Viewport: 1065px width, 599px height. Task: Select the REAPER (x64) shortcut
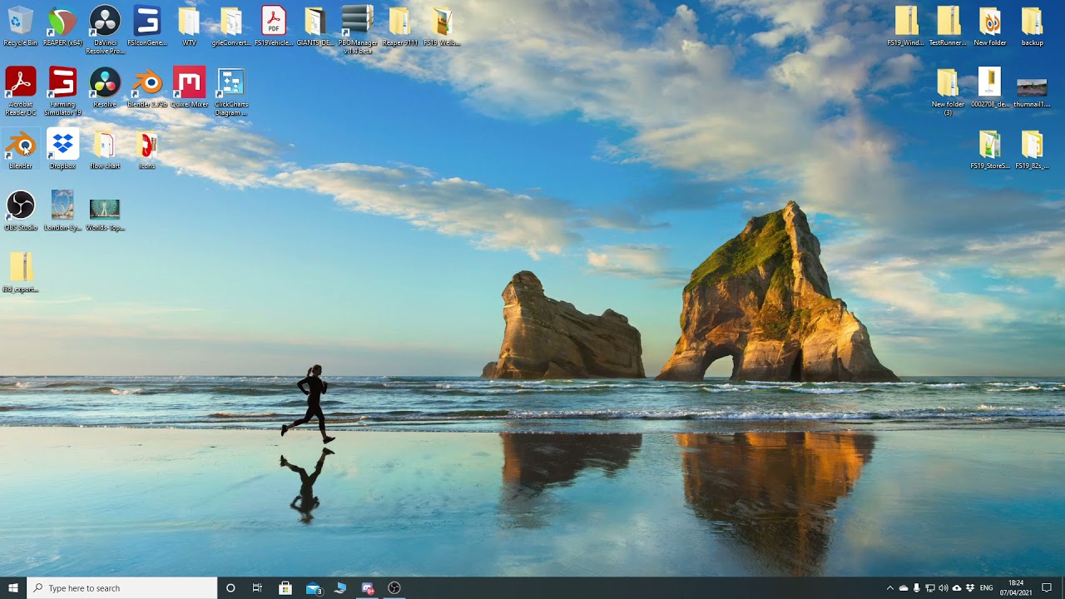point(62,26)
